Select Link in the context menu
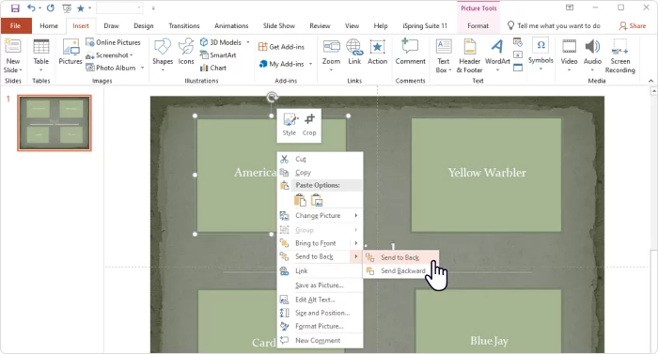Image resolution: width=658 pixels, height=354 pixels. point(320,271)
